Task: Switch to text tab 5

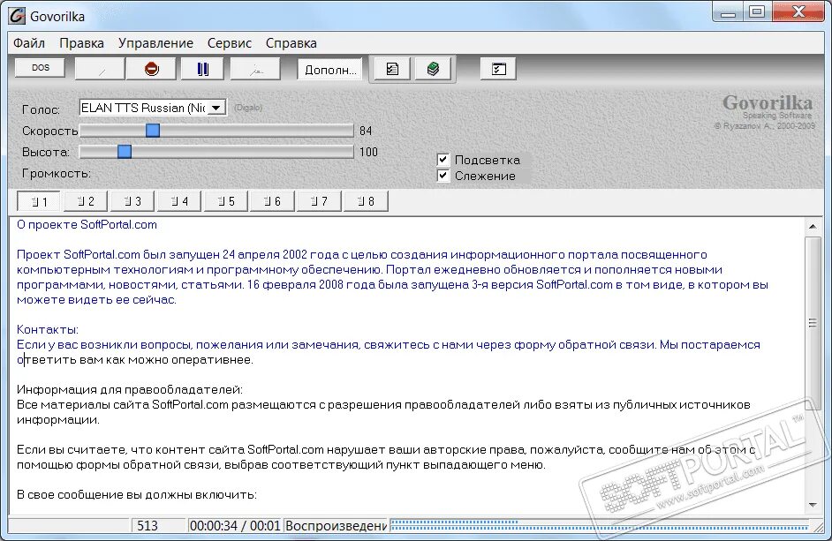Action: coord(225,201)
